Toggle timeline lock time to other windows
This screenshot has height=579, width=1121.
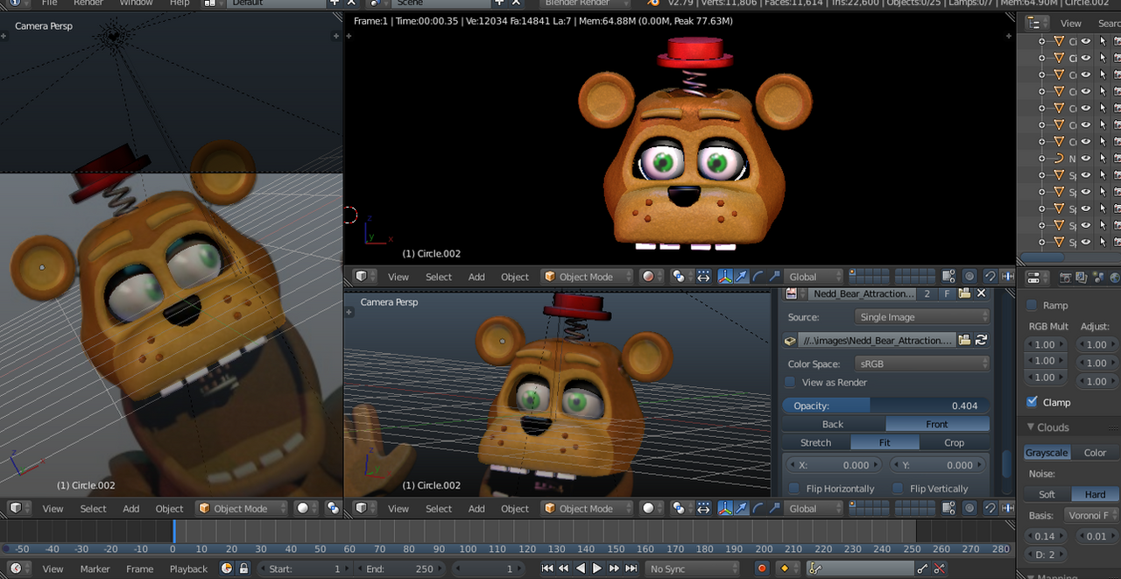point(243,568)
